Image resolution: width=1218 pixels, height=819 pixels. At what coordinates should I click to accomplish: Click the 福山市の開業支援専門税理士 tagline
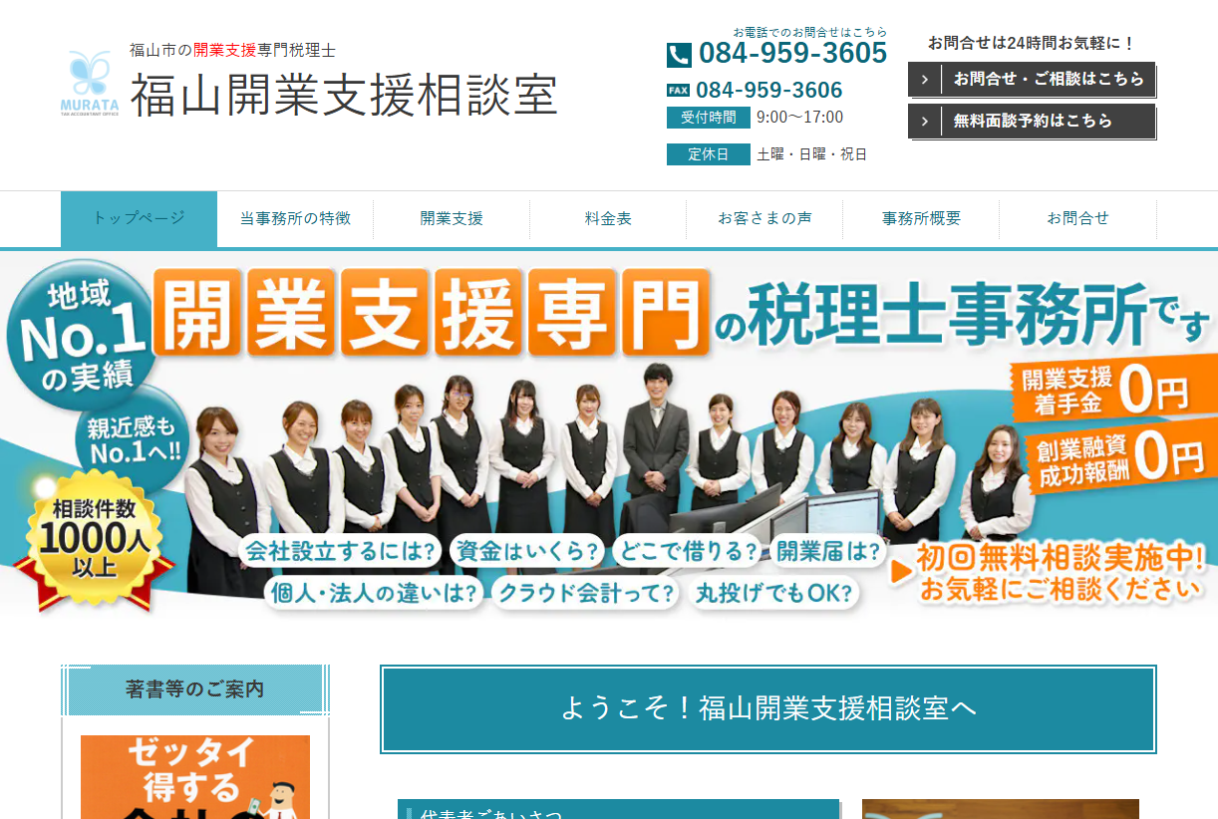[x=232, y=50]
